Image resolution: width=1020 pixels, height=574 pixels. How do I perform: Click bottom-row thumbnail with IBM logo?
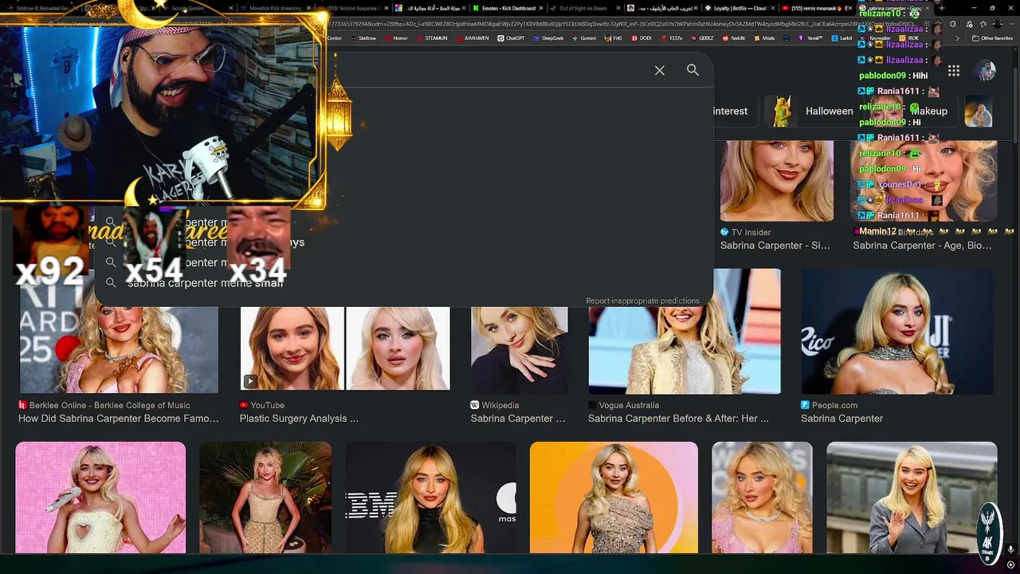pos(430,497)
